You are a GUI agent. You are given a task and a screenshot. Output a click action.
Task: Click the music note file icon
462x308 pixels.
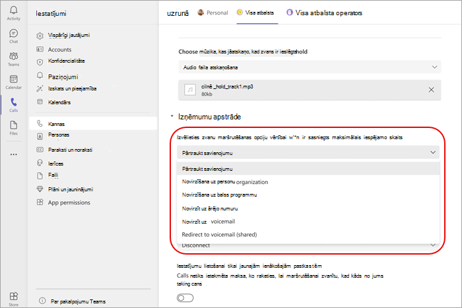[190, 90]
